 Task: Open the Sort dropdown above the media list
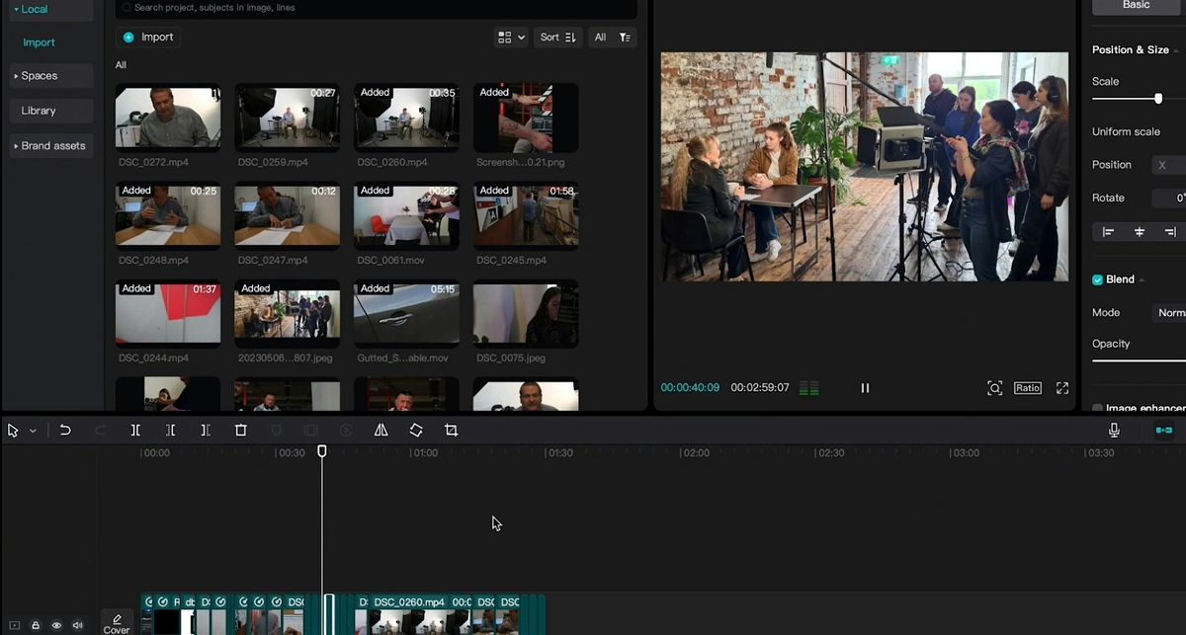point(557,37)
